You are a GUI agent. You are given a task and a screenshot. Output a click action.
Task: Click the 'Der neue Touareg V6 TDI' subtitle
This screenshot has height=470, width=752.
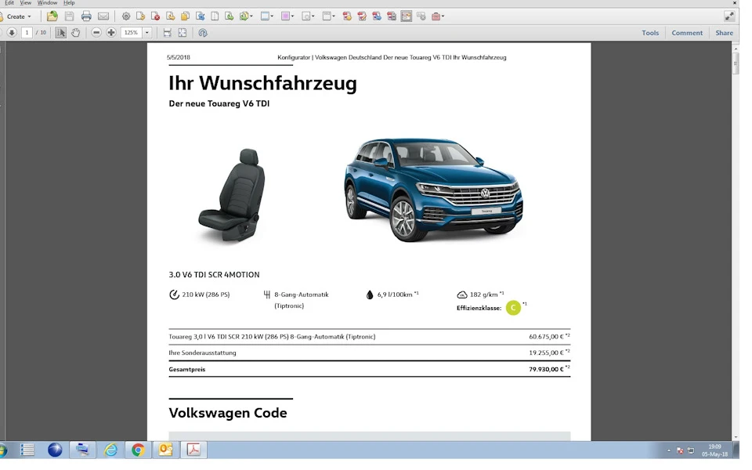(219, 103)
